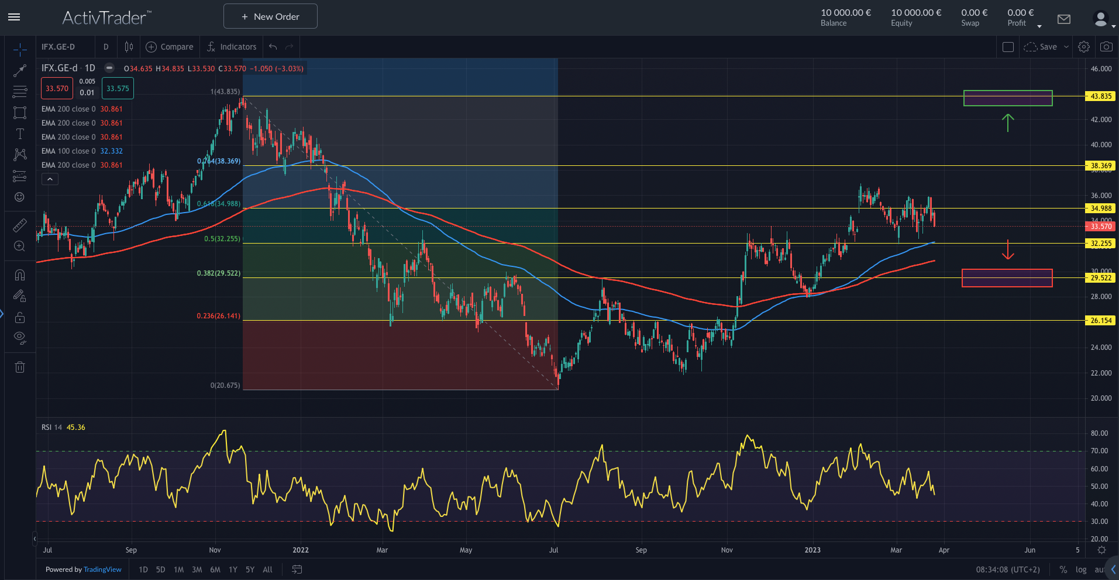Pick the ruler measure tool
The width and height of the screenshot is (1119, 580).
[20, 225]
